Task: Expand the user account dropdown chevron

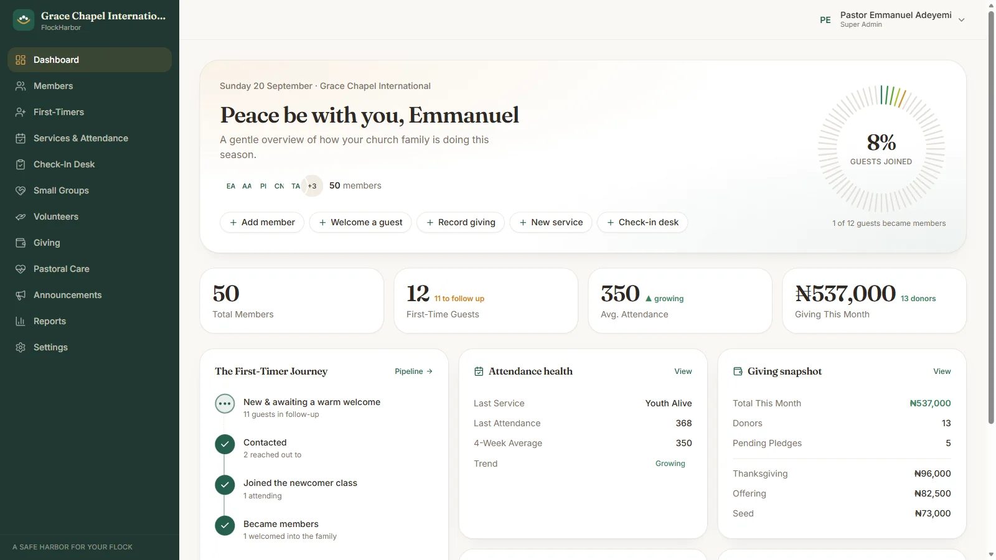Action: (x=961, y=20)
